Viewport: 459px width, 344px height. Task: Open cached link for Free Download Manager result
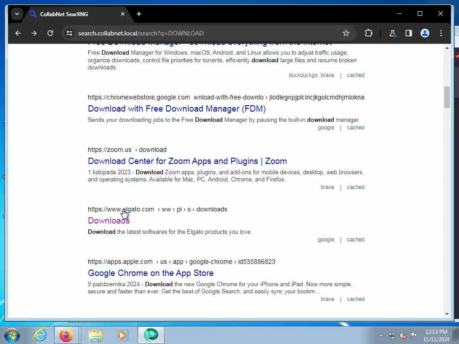tap(355, 75)
